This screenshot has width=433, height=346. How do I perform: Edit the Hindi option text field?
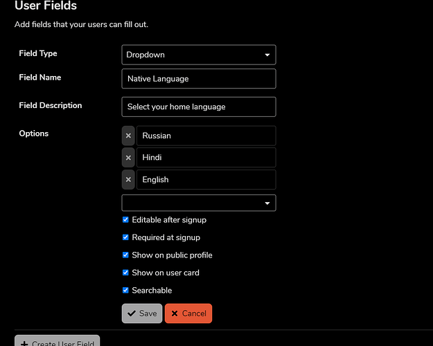pos(206,158)
